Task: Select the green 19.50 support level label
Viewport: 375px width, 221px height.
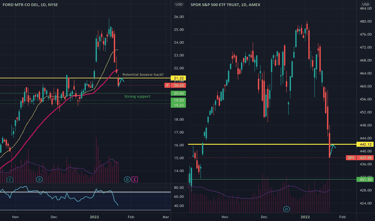Action: 178,100
